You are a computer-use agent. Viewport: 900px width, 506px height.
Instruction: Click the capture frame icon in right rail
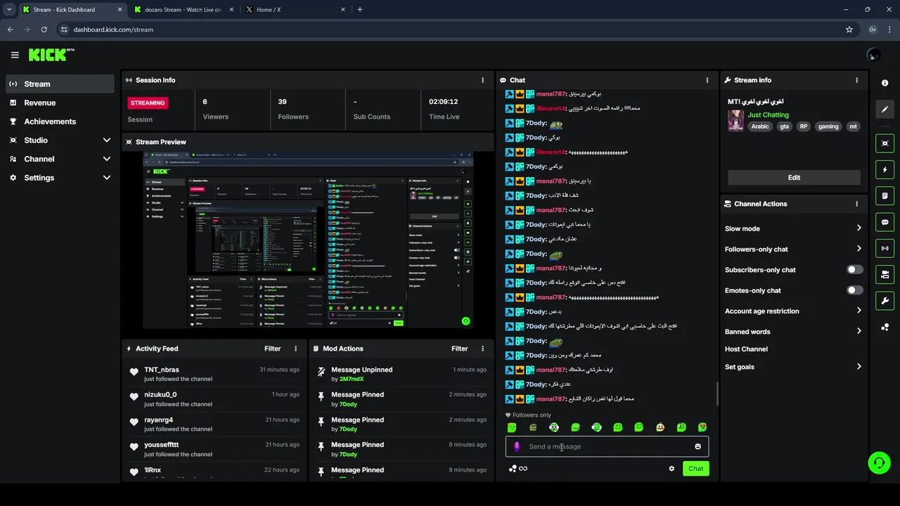point(885,143)
